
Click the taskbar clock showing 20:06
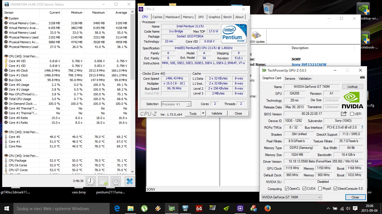click(369, 208)
